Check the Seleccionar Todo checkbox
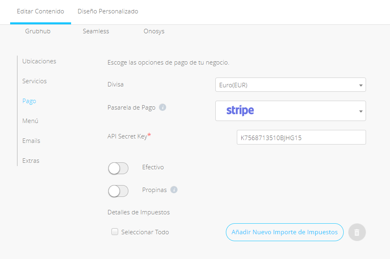Image resolution: width=390 pixels, height=259 pixels. point(115,232)
